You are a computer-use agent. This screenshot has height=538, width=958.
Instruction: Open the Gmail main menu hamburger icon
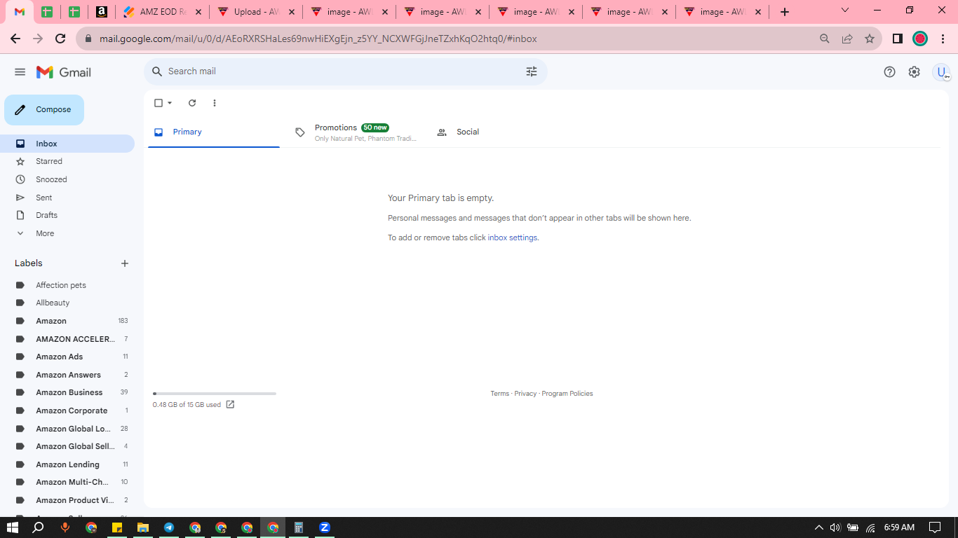point(20,72)
